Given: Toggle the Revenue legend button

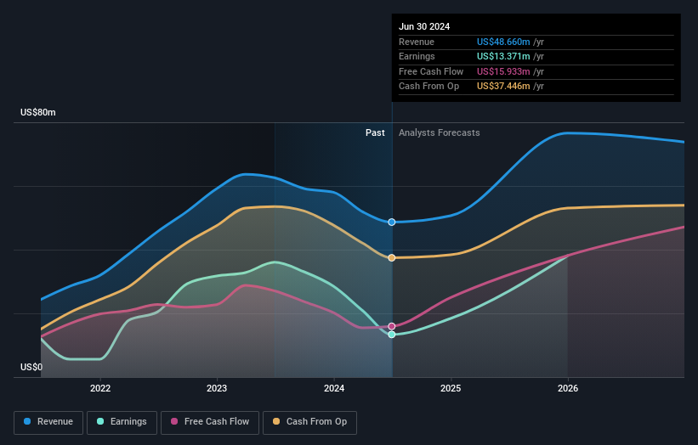Looking at the screenshot, I should coord(48,422).
